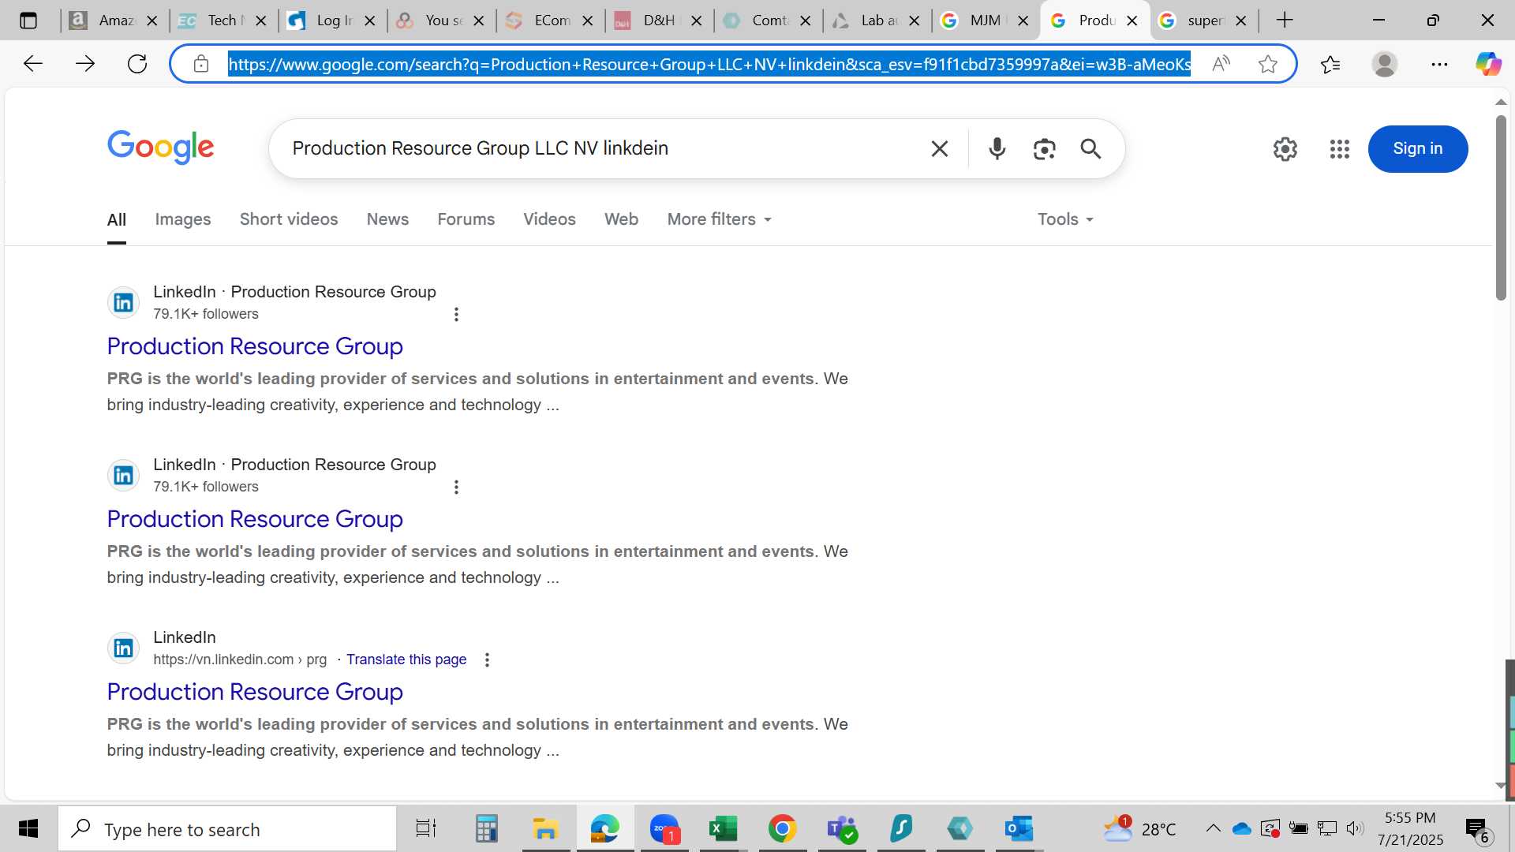Screen dimensions: 1515x852
Task: Close the Tech browser tab
Action: (261, 21)
